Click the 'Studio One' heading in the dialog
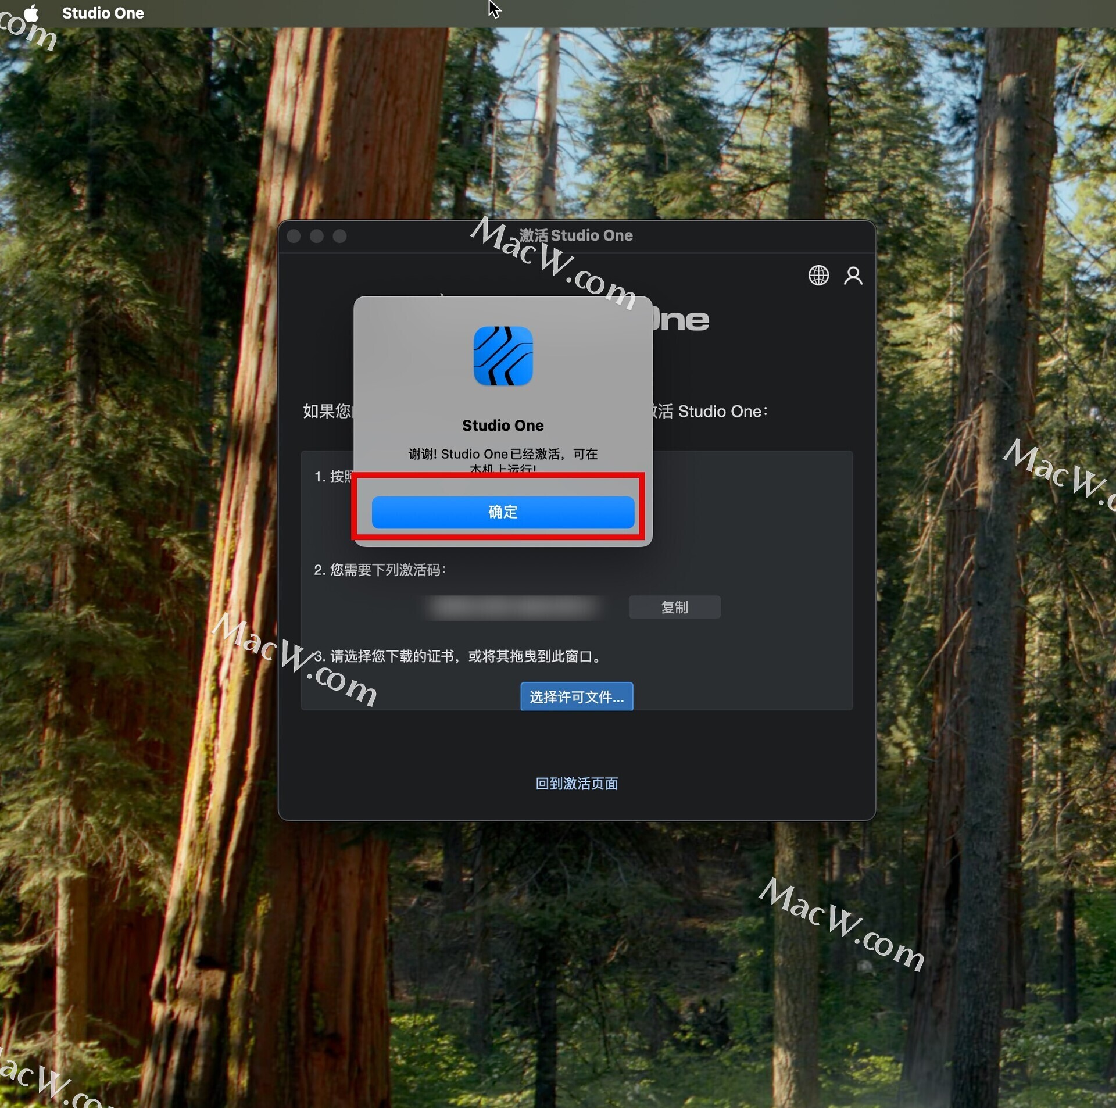The image size is (1116, 1108). pyautogui.click(x=503, y=426)
